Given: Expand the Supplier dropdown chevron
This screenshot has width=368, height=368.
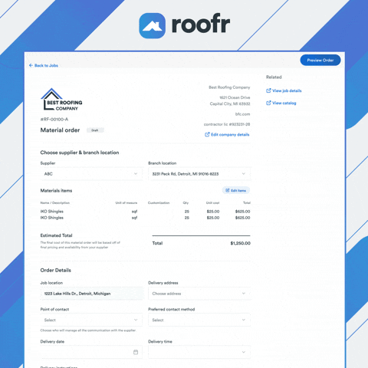Looking at the screenshot, I should (x=136, y=174).
